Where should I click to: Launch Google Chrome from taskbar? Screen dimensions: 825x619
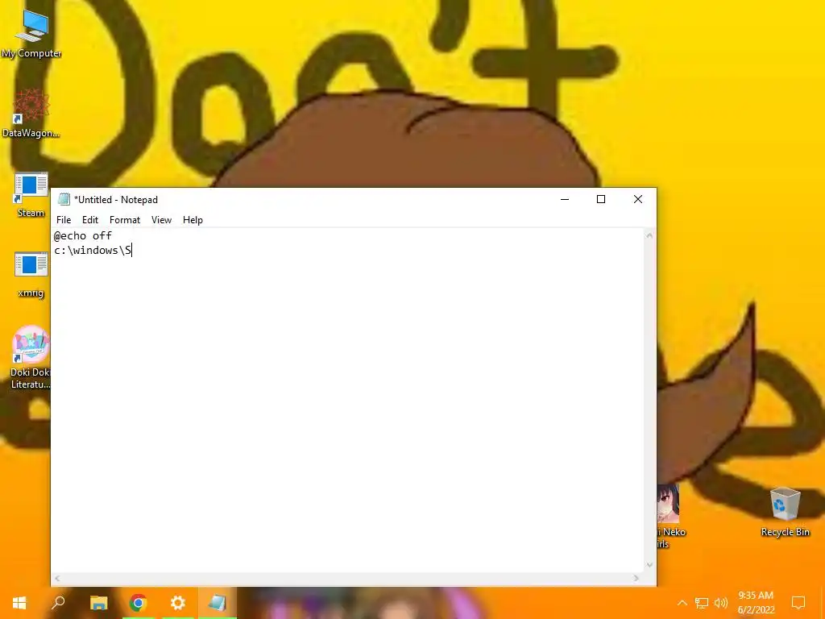pyautogui.click(x=138, y=603)
